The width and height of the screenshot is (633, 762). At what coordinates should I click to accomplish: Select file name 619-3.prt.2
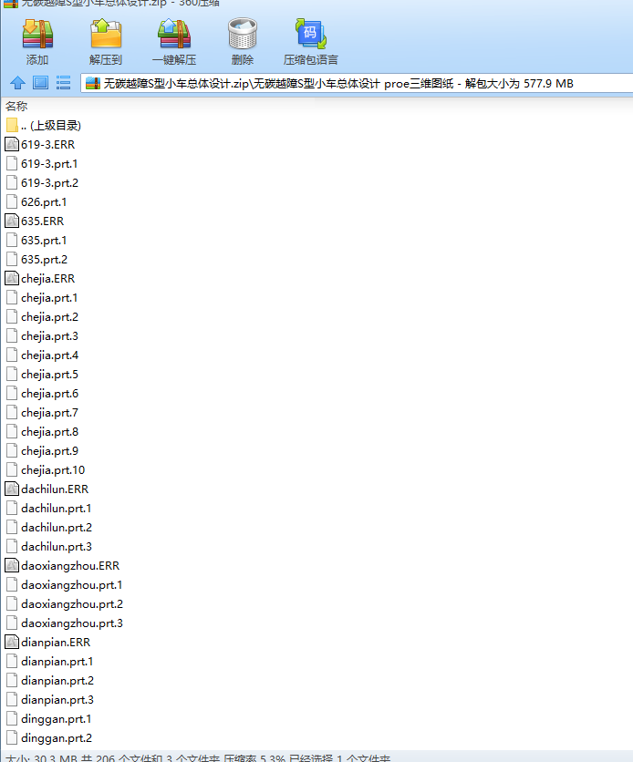pos(49,182)
